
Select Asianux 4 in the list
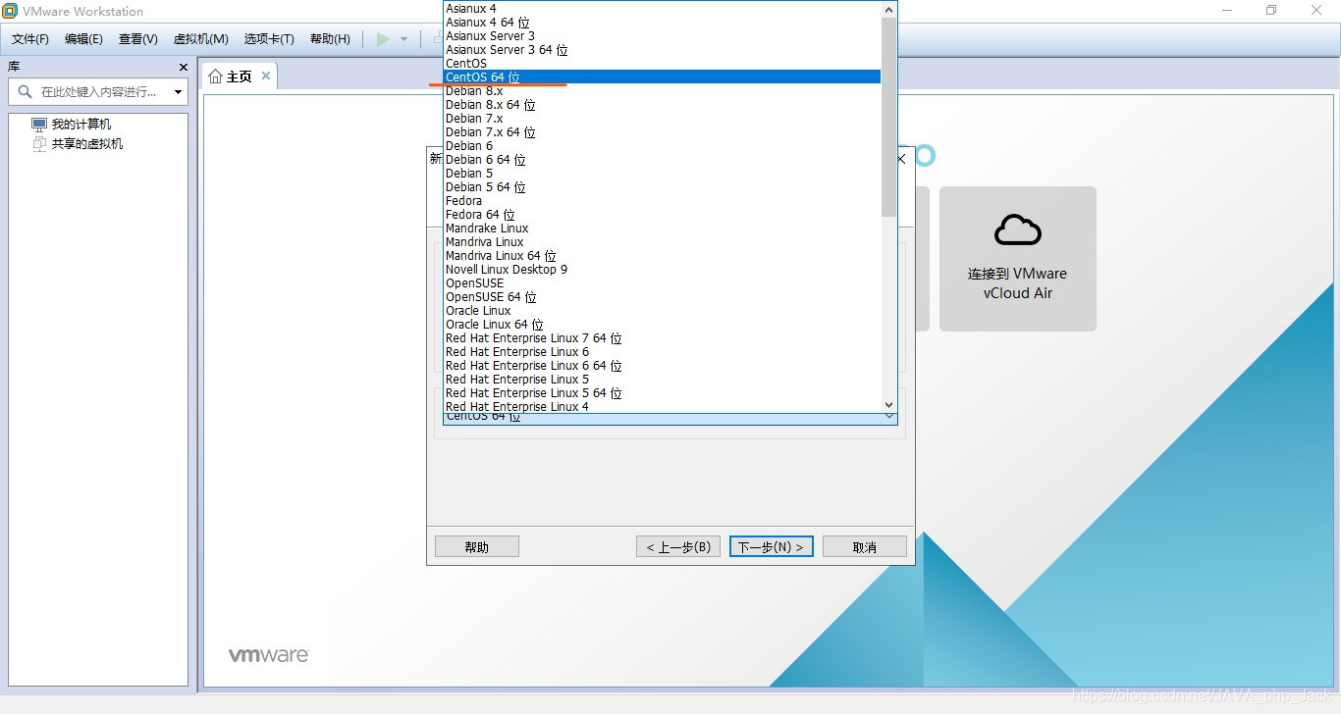pyautogui.click(x=663, y=8)
